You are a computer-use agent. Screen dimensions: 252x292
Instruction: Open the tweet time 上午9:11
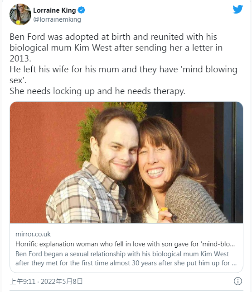(x=23, y=282)
